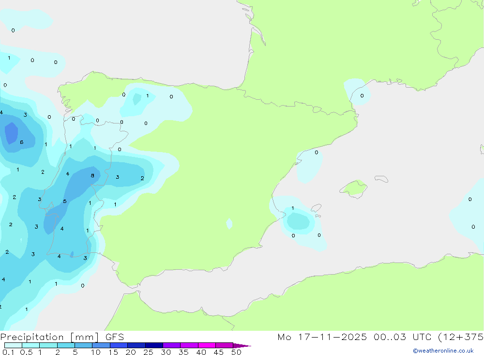Select the 40–45 mm magenta legend box

[207, 345]
